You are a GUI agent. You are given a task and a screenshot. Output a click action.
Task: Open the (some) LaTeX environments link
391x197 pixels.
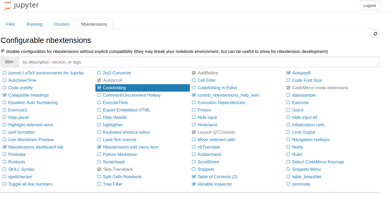pos(46,73)
